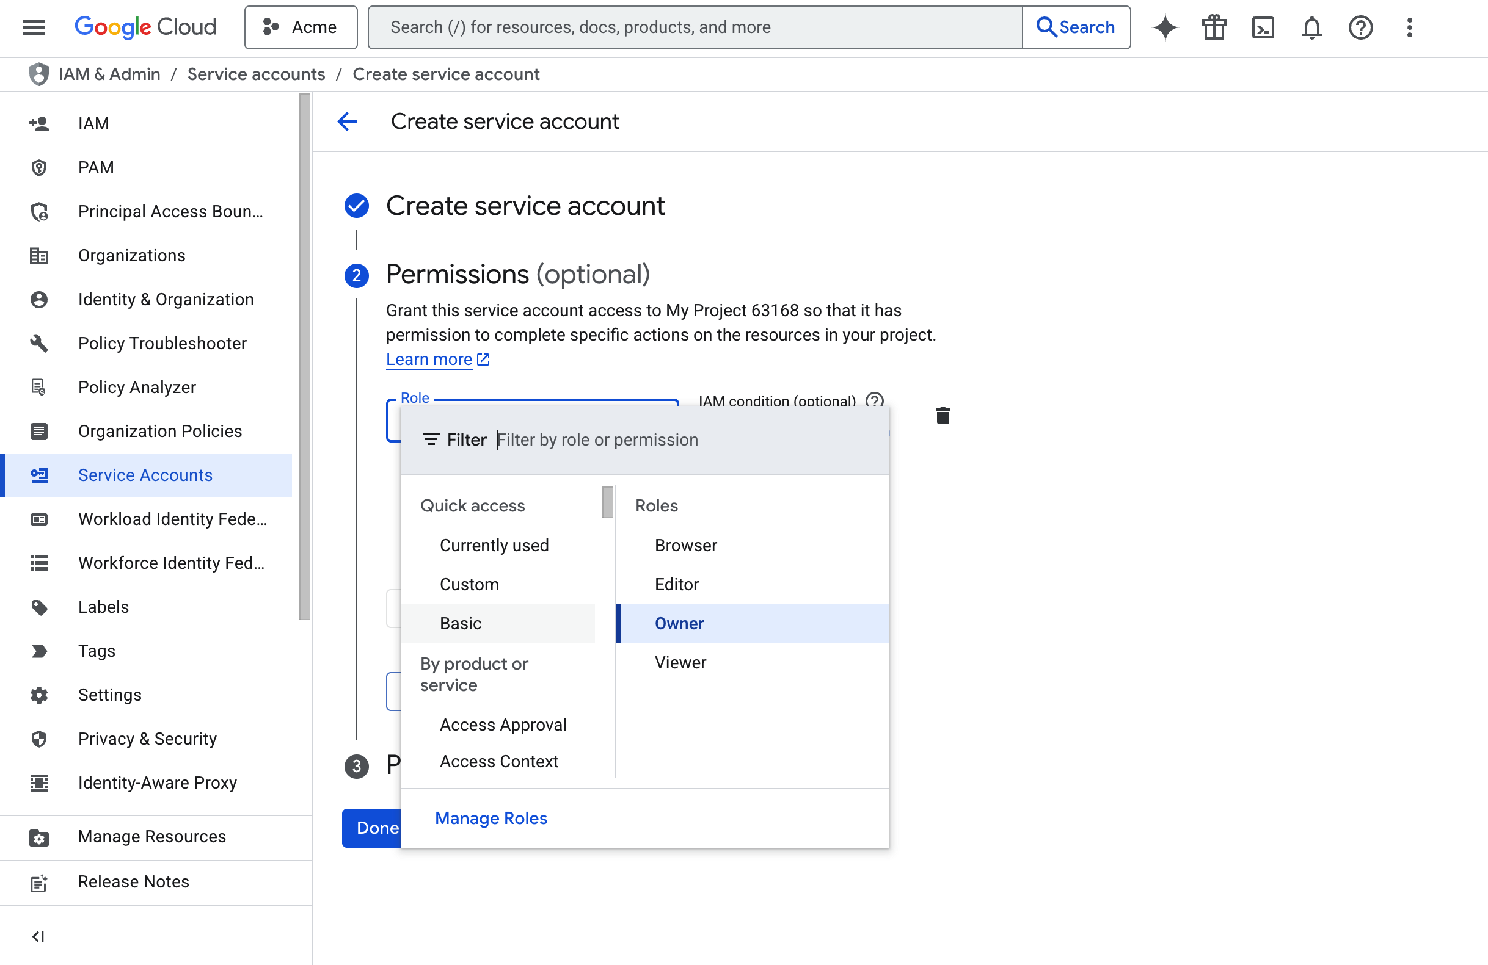Click the role category list scrollbar

pos(607,502)
